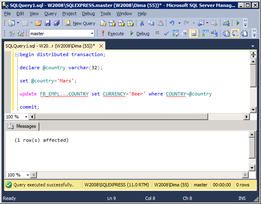Click the Query Options icon
The image size is (261, 204).
click(184, 34)
